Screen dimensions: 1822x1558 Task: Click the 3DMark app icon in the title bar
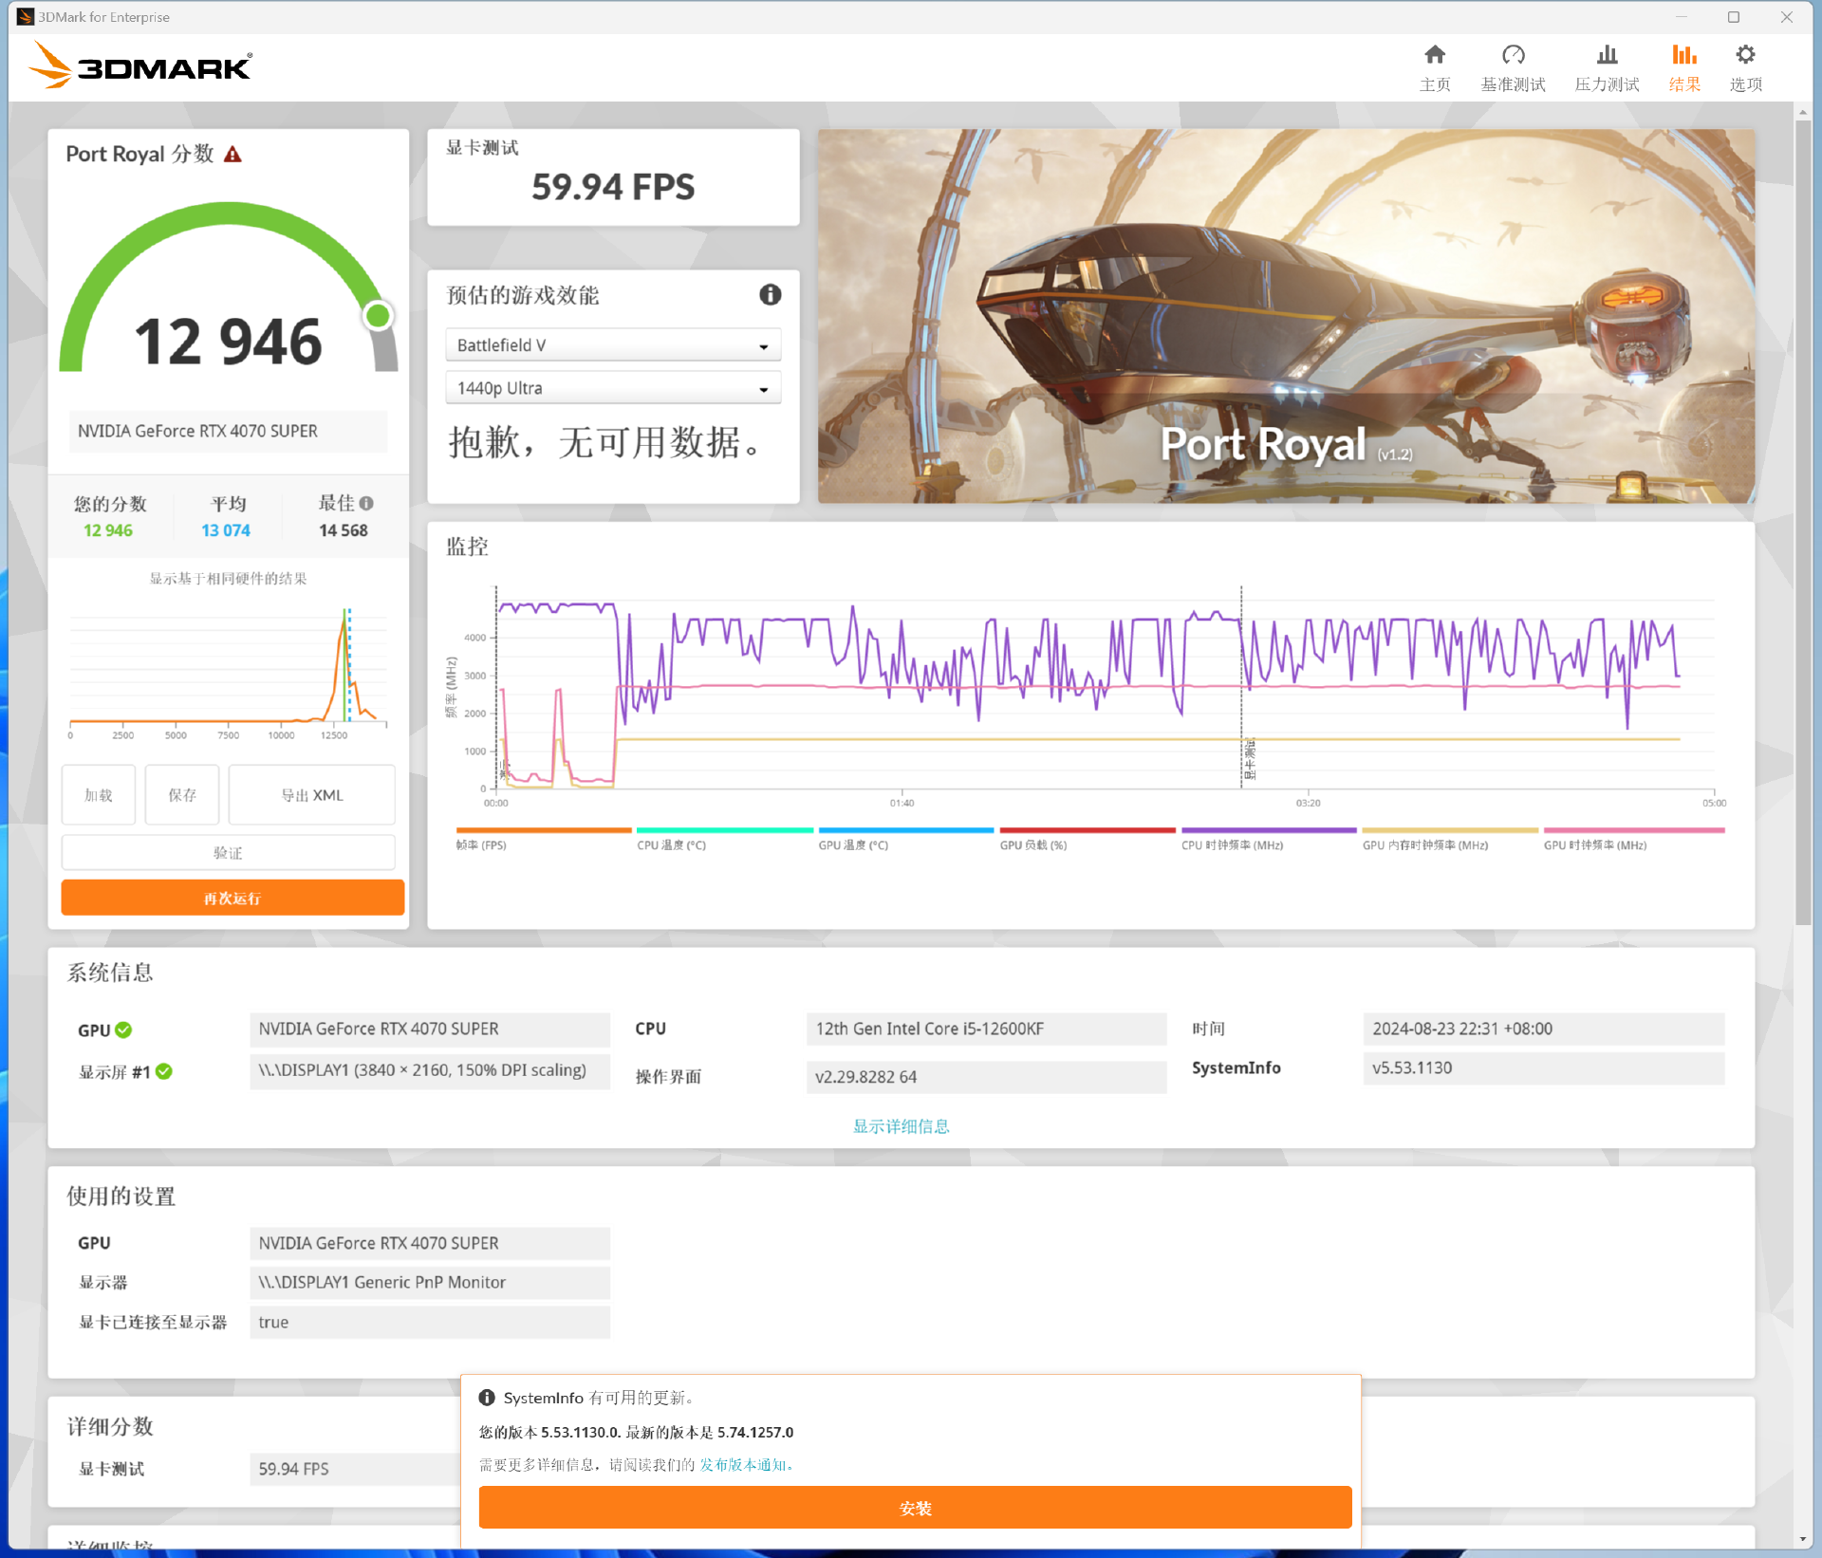pos(25,17)
